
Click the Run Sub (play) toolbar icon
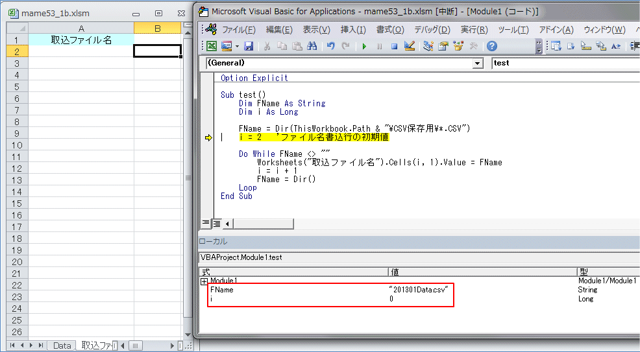pyautogui.click(x=364, y=46)
